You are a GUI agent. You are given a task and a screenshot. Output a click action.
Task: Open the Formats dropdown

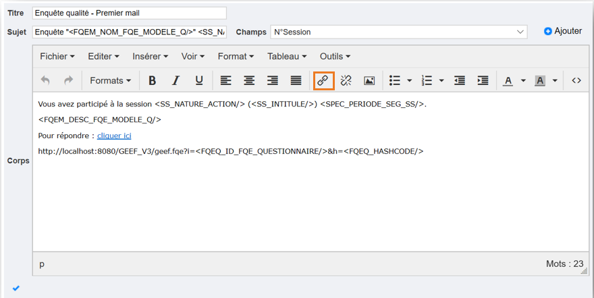tap(111, 80)
